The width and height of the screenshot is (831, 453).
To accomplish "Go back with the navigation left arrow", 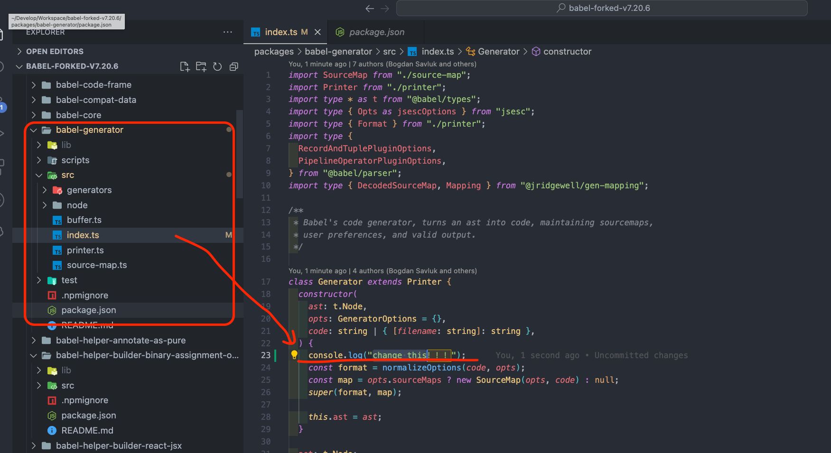I will (370, 8).
